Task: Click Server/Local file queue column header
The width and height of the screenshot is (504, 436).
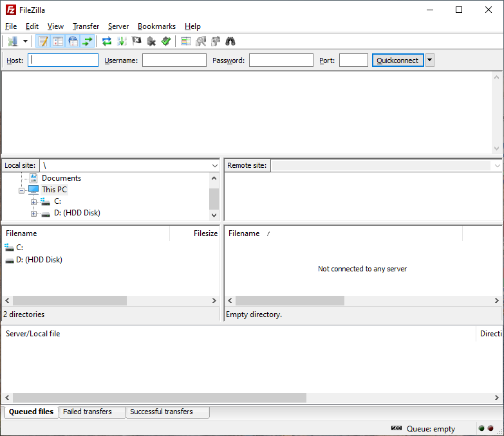Action: click(239, 334)
